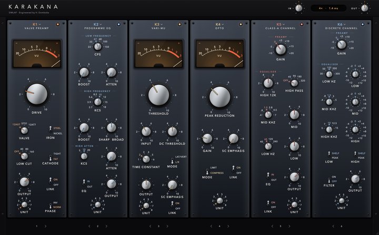The width and height of the screenshot is (379, 235).
Task: Click the K3 Vari-Mu power LED
Action: [179, 24]
